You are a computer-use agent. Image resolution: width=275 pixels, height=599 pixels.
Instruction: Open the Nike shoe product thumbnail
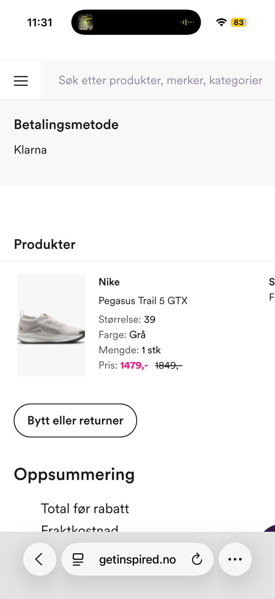pyautogui.click(x=51, y=325)
